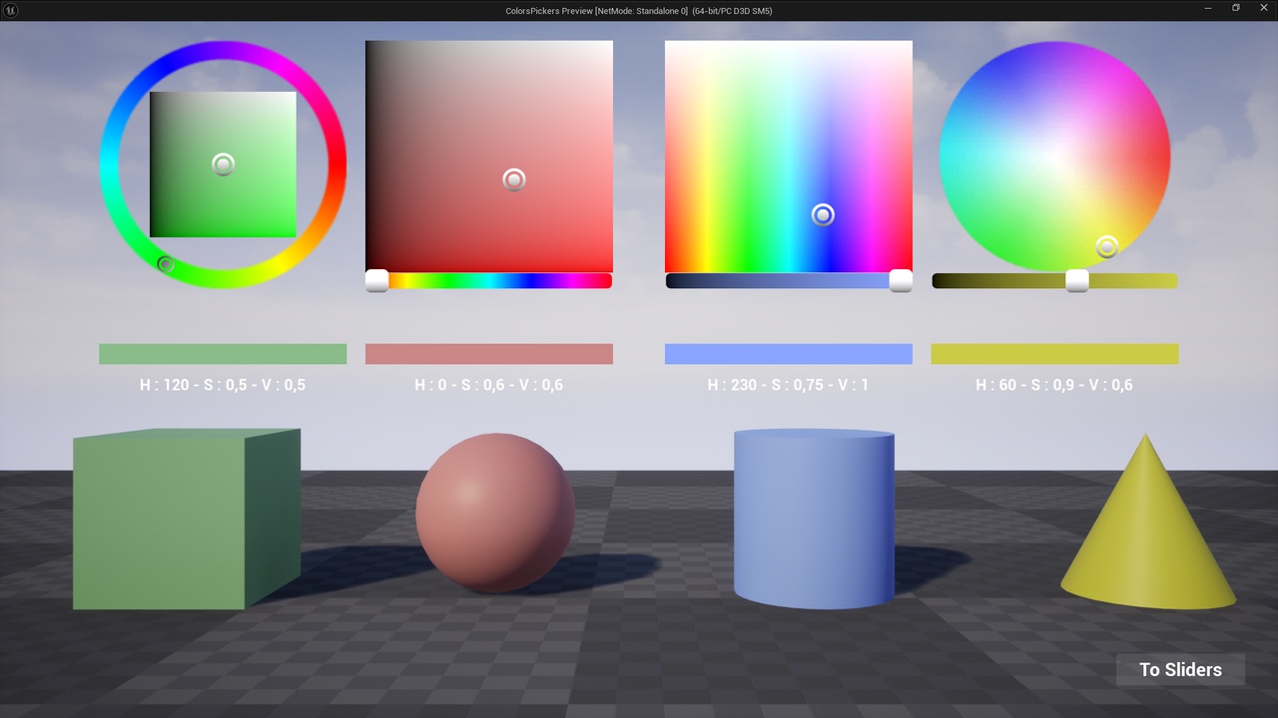Click the blue cylinder in the scene
Image resolution: width=1278 pixels, height=718 pixels.
[814, 519]
